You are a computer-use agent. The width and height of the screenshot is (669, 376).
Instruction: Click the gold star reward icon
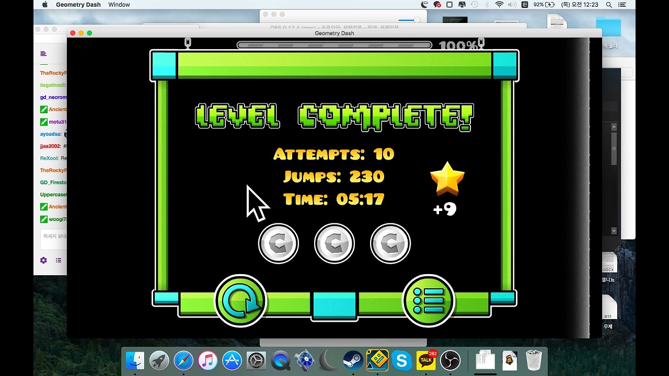pyautogui.click(x=447, y=179)
